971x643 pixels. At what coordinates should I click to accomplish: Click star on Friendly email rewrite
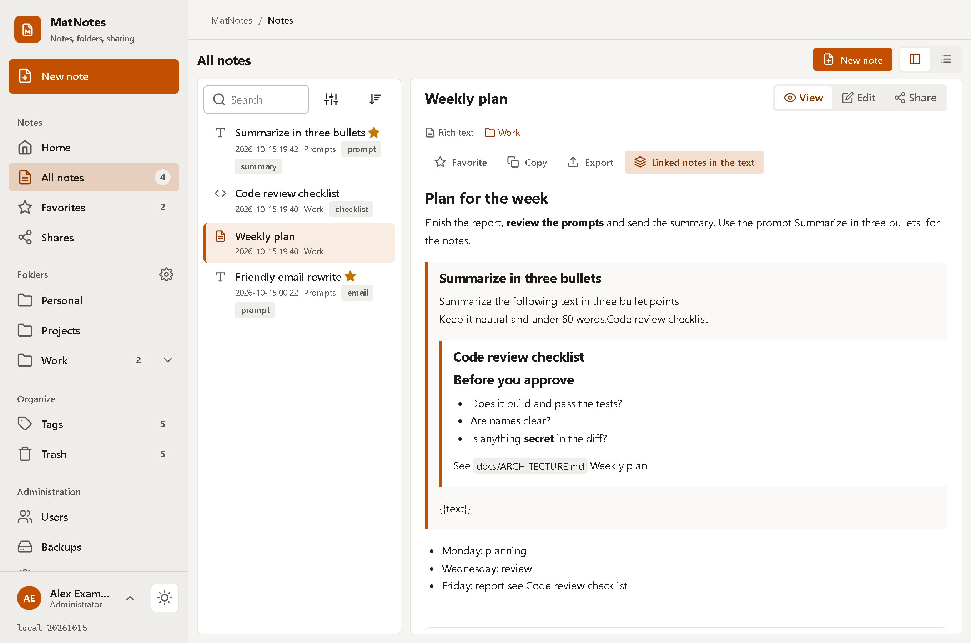click(350, 276)
